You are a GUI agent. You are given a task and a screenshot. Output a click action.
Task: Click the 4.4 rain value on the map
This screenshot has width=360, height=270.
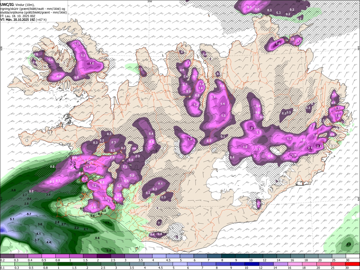click(x=49, y=242)
